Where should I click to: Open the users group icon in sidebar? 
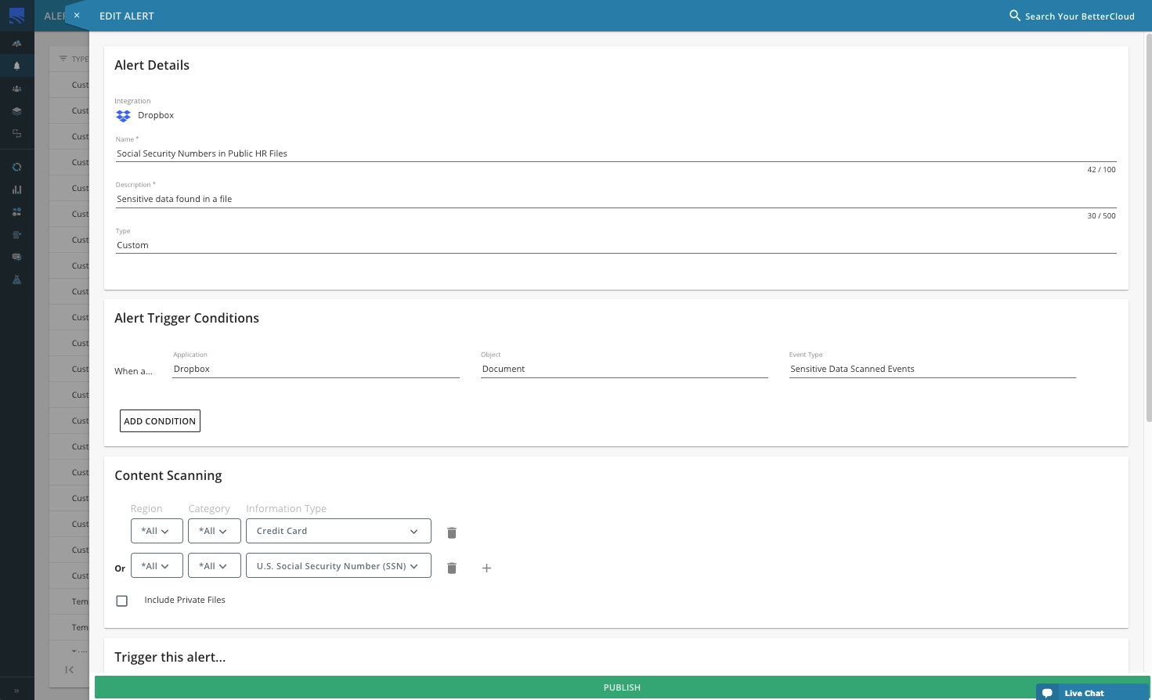(x=16, y=88)
